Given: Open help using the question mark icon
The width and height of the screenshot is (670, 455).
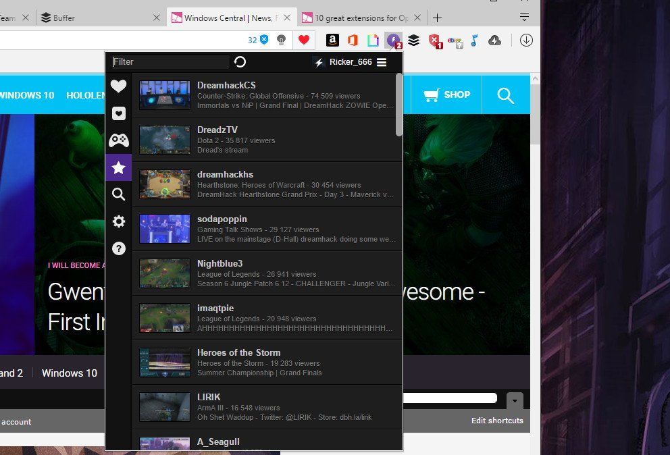Looking at the screenshot, I should 118,248.
